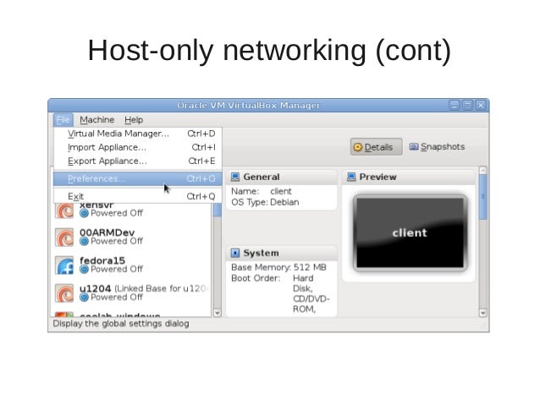
Task: Click the Base Memory 512 MB value
Action: point(310,267)
